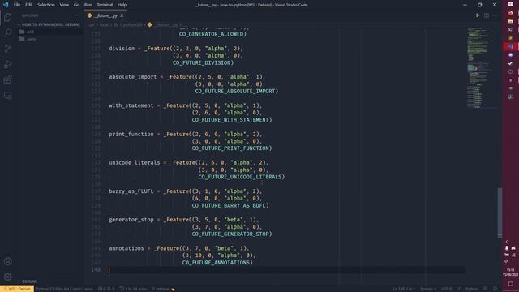The height and width of the screenshot is (292, 519).
Task: Open the Manage gear icon
Action: (8, 277)
